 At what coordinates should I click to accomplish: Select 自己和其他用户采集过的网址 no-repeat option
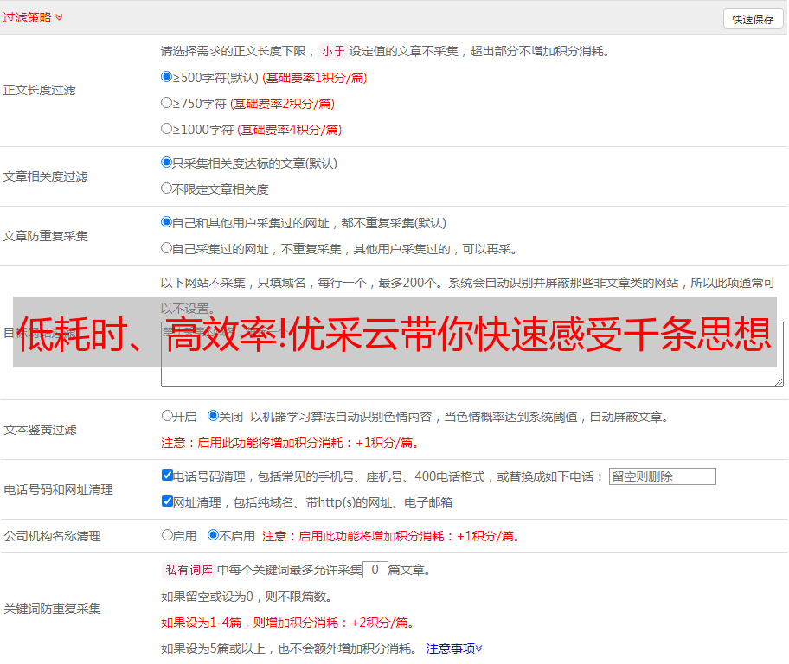(167, 222)
